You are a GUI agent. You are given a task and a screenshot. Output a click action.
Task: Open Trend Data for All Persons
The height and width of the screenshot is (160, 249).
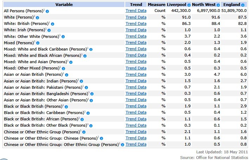coord(136,11)
